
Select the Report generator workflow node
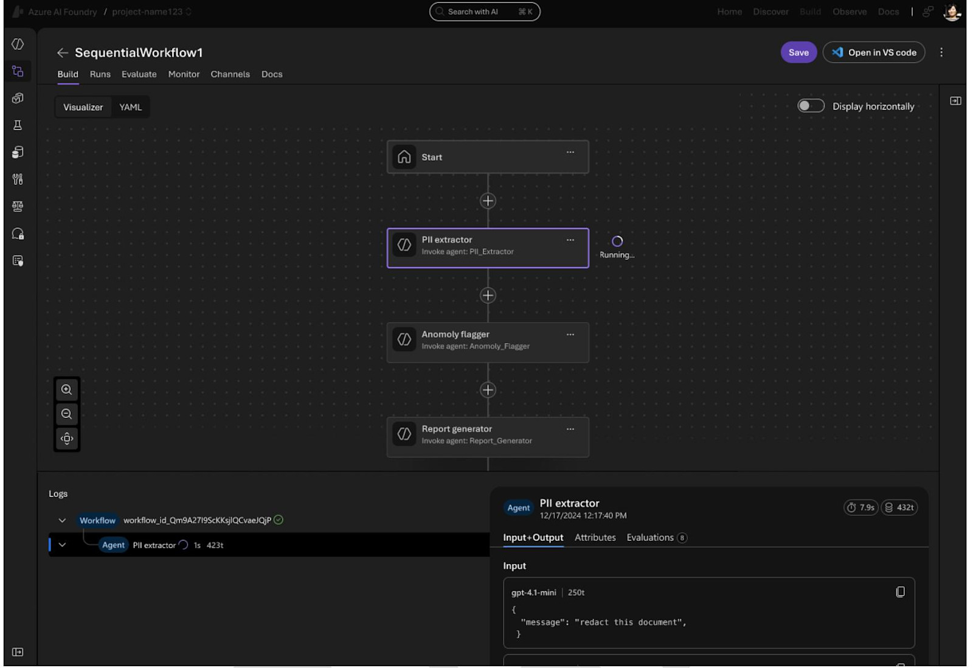[488, 437]
